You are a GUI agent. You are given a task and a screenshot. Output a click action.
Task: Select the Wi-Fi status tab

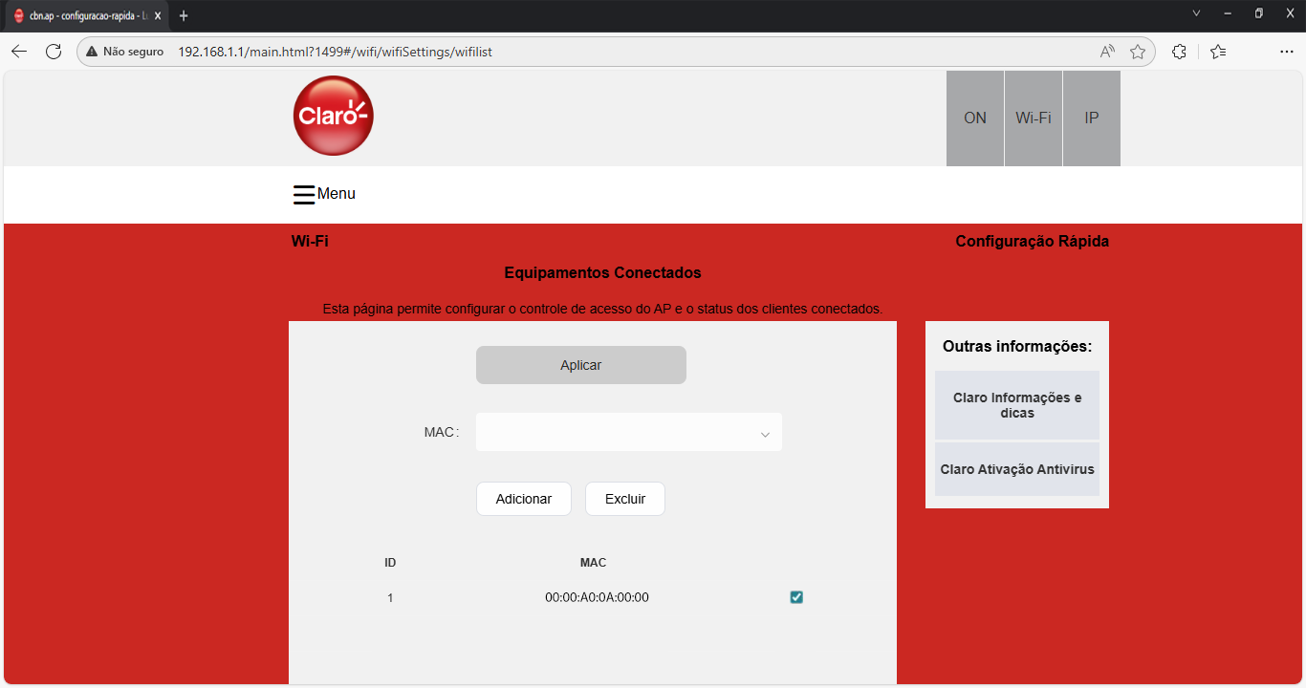coord(1033,118)
